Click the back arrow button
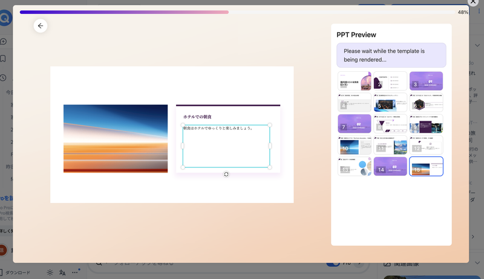The image size is (484, 279). pos(41,25)
